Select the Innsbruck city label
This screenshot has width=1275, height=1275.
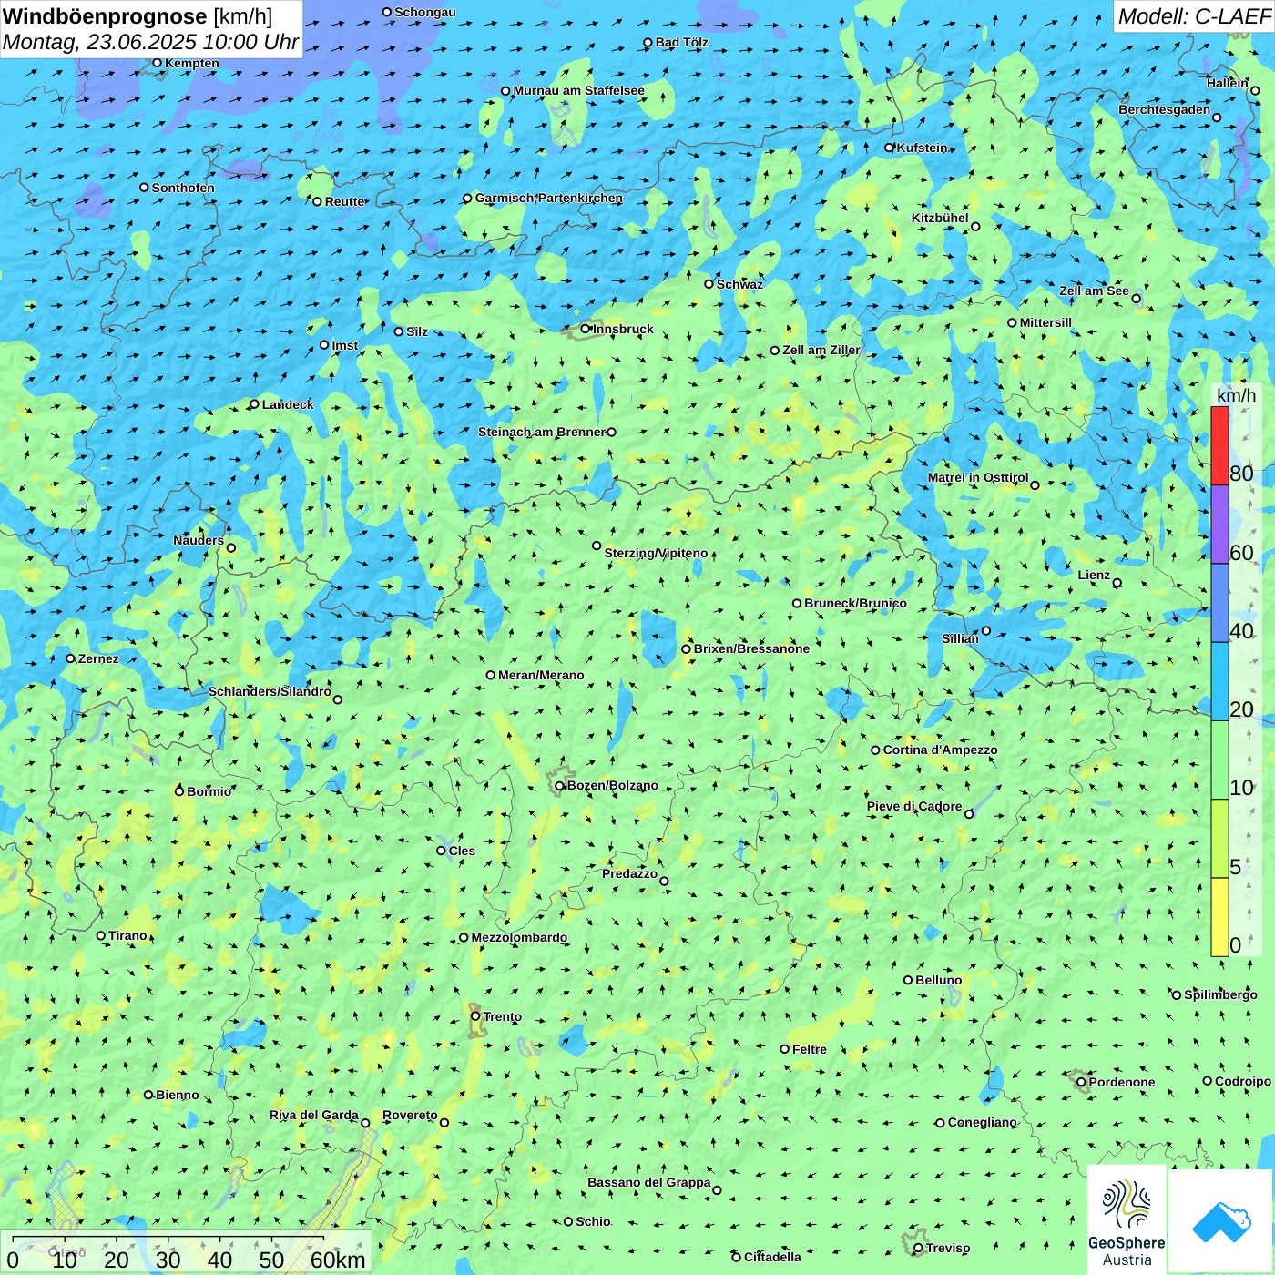tap(623, 329)
